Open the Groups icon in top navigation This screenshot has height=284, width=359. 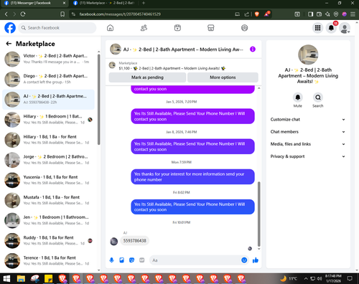(244, 28)
